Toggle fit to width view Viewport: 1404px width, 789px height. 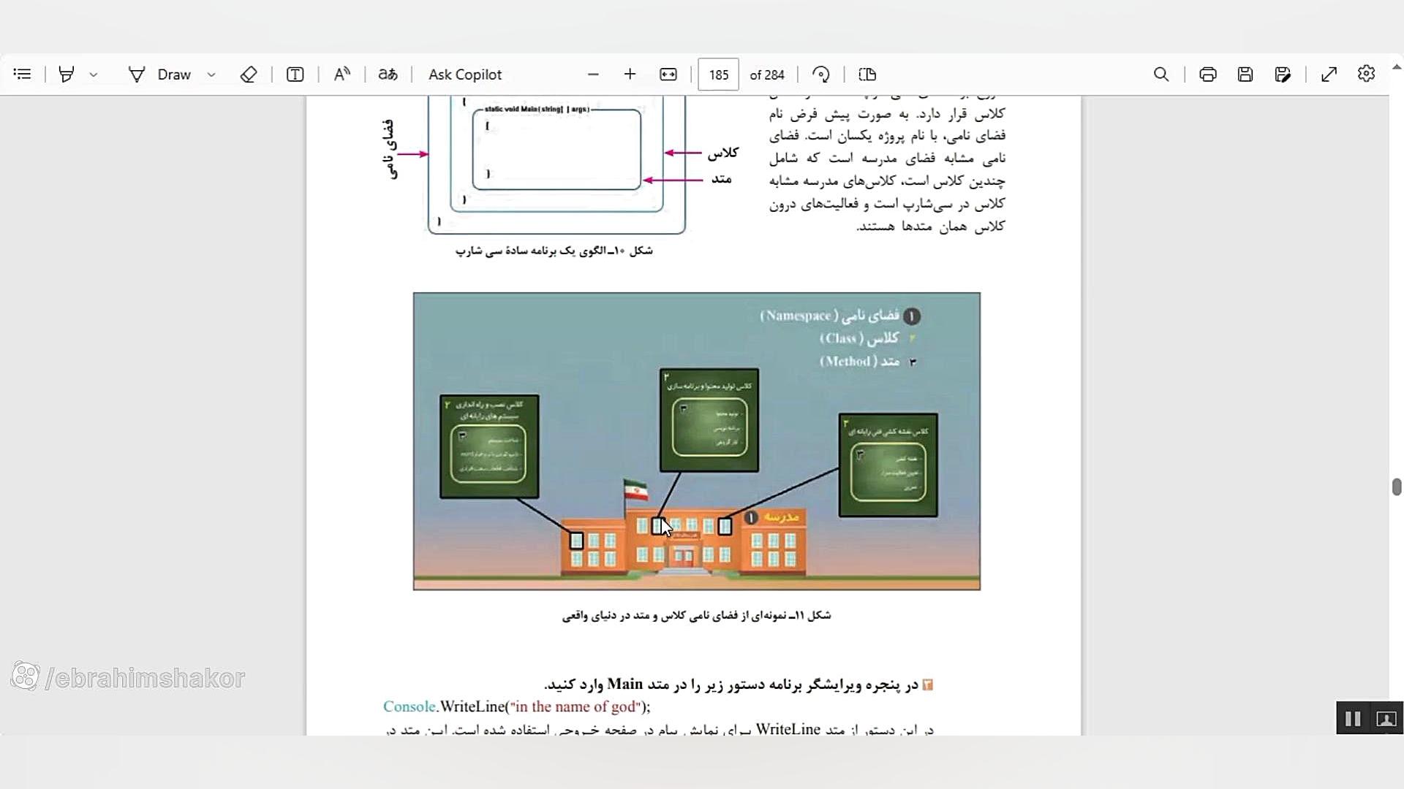(x=668, y=75)
